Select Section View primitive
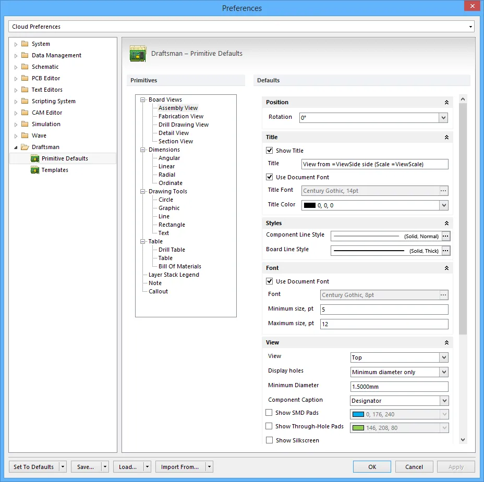 pyautogui.click(x=176, y=141)
